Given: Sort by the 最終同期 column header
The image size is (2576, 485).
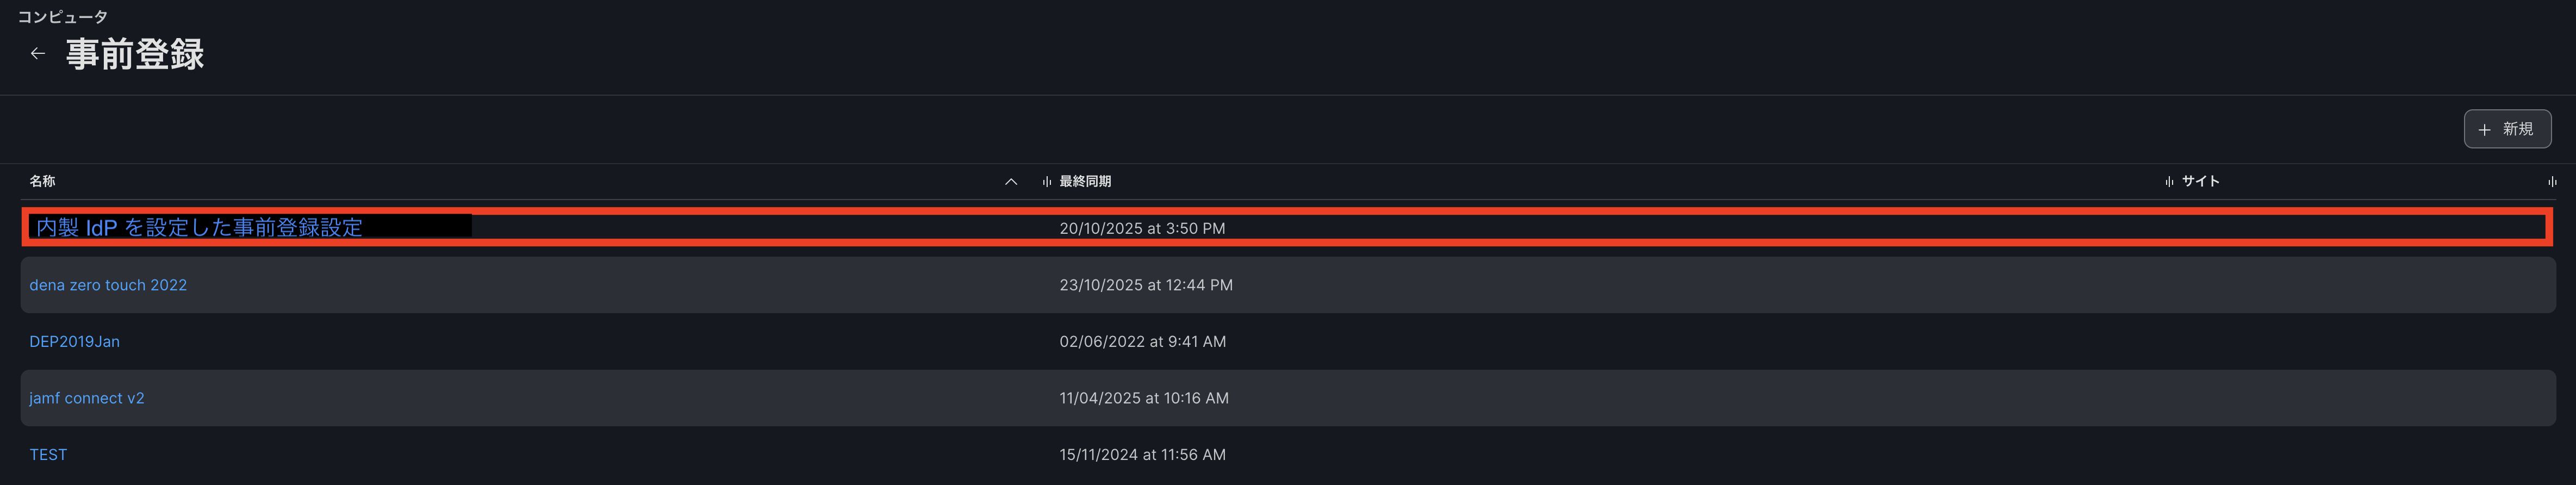Looking at the screenshot, I should pos(1085,181).
